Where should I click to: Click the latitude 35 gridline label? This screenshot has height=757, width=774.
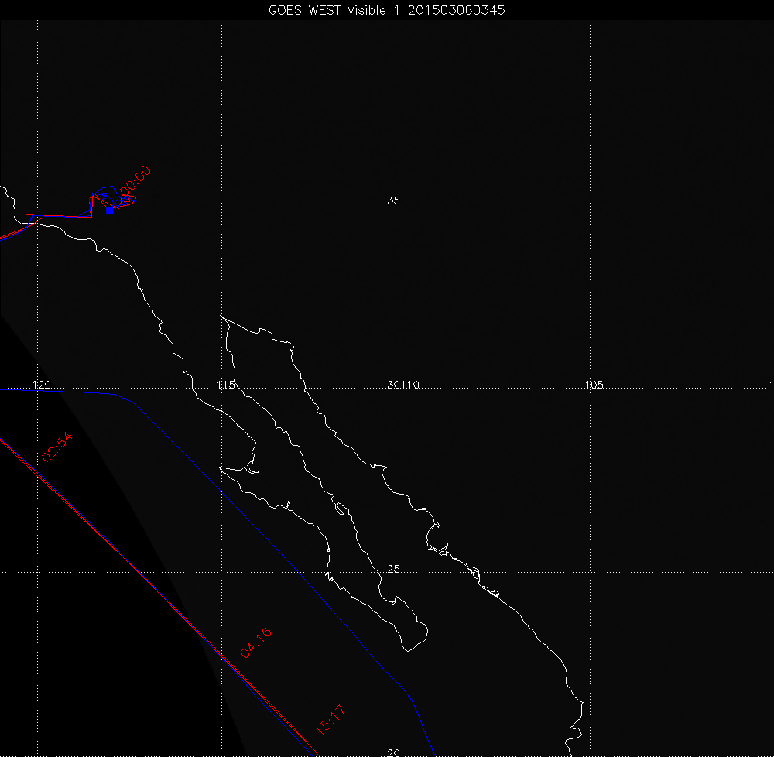pyautogui.click(x=393, y=201)
